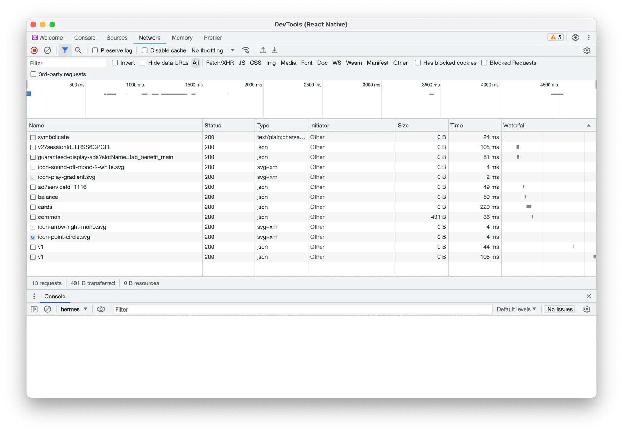
Task: Open the No throttling dropdown
Action: [213, 50]
